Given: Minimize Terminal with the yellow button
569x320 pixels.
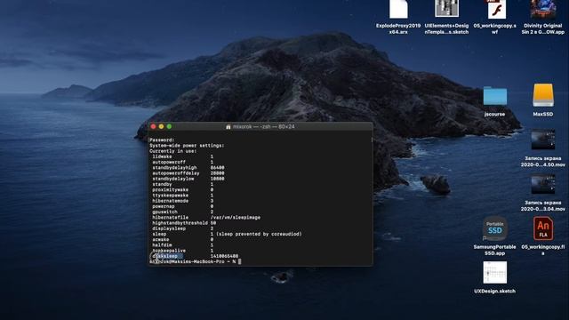Looking at the screenshot, I should [161, 126].
